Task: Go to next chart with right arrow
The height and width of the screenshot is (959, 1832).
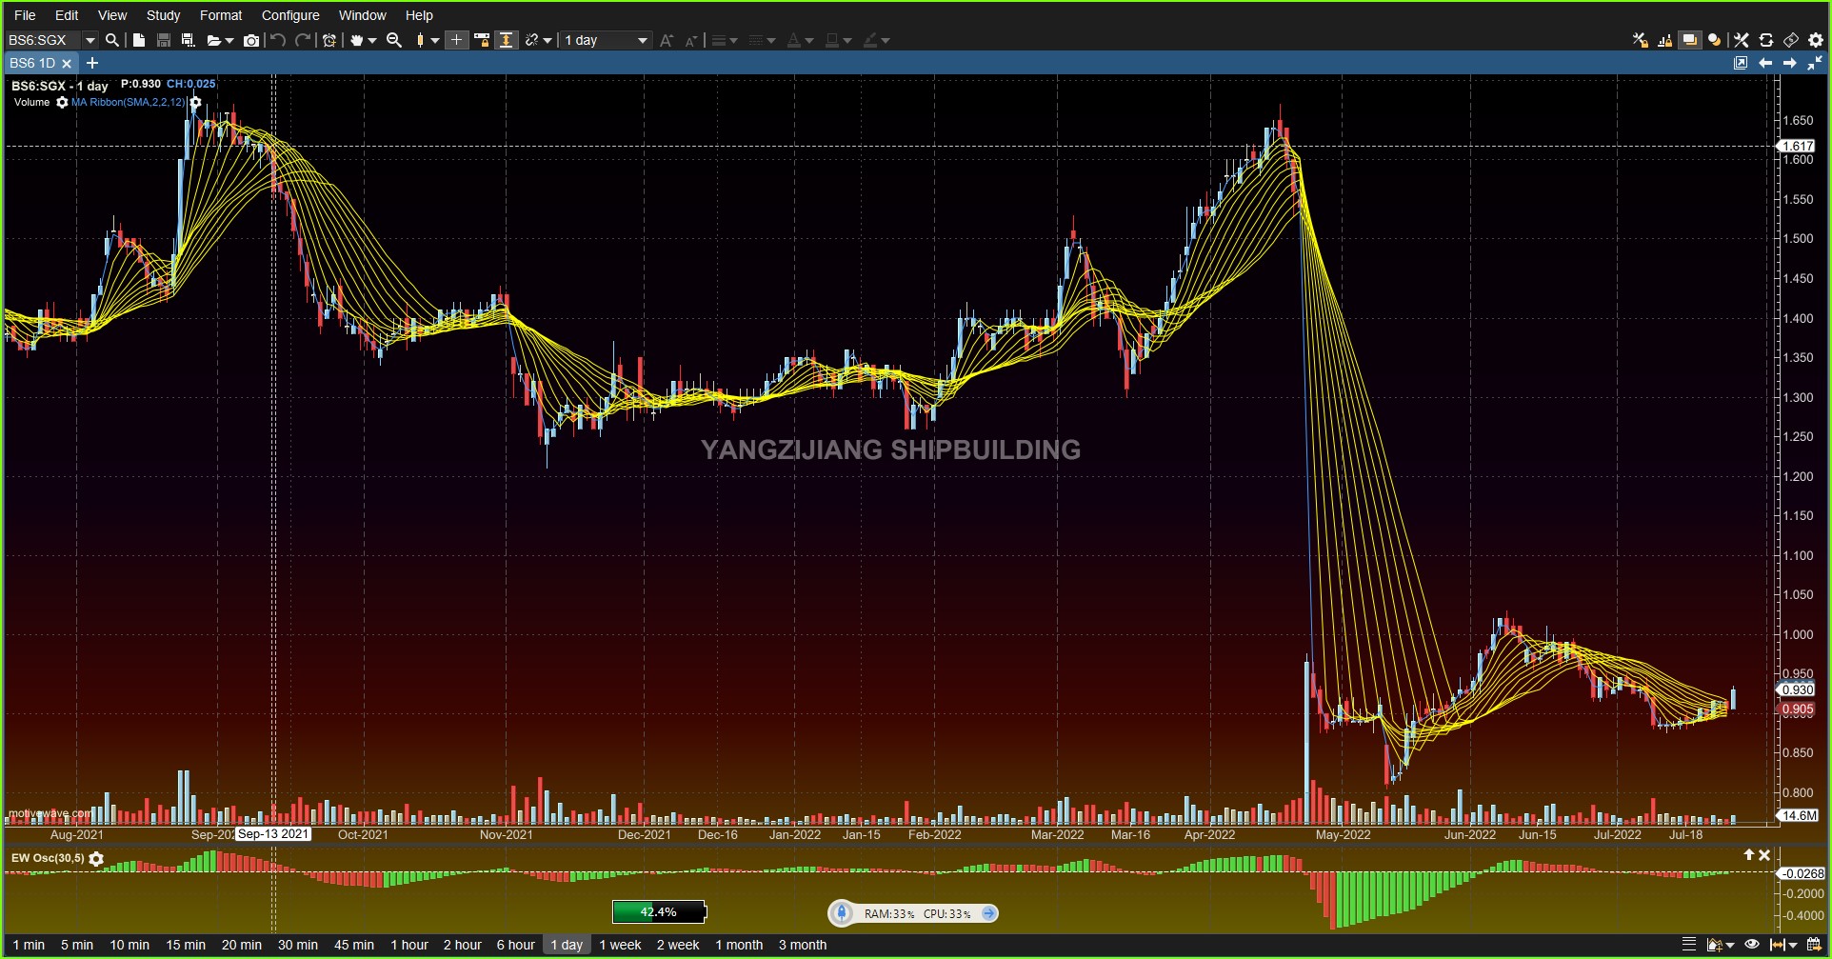Action: [1790, 63]
